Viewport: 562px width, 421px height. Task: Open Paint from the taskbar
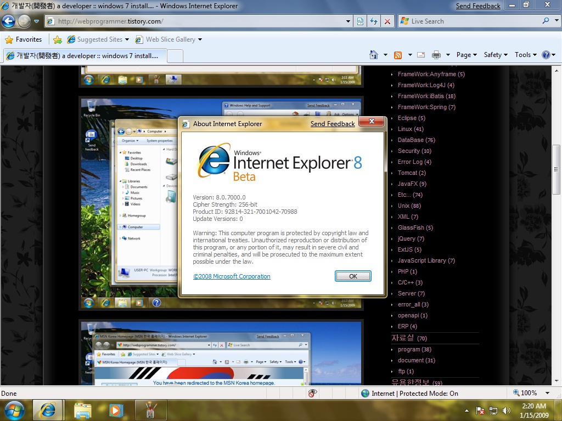[150, 410]
